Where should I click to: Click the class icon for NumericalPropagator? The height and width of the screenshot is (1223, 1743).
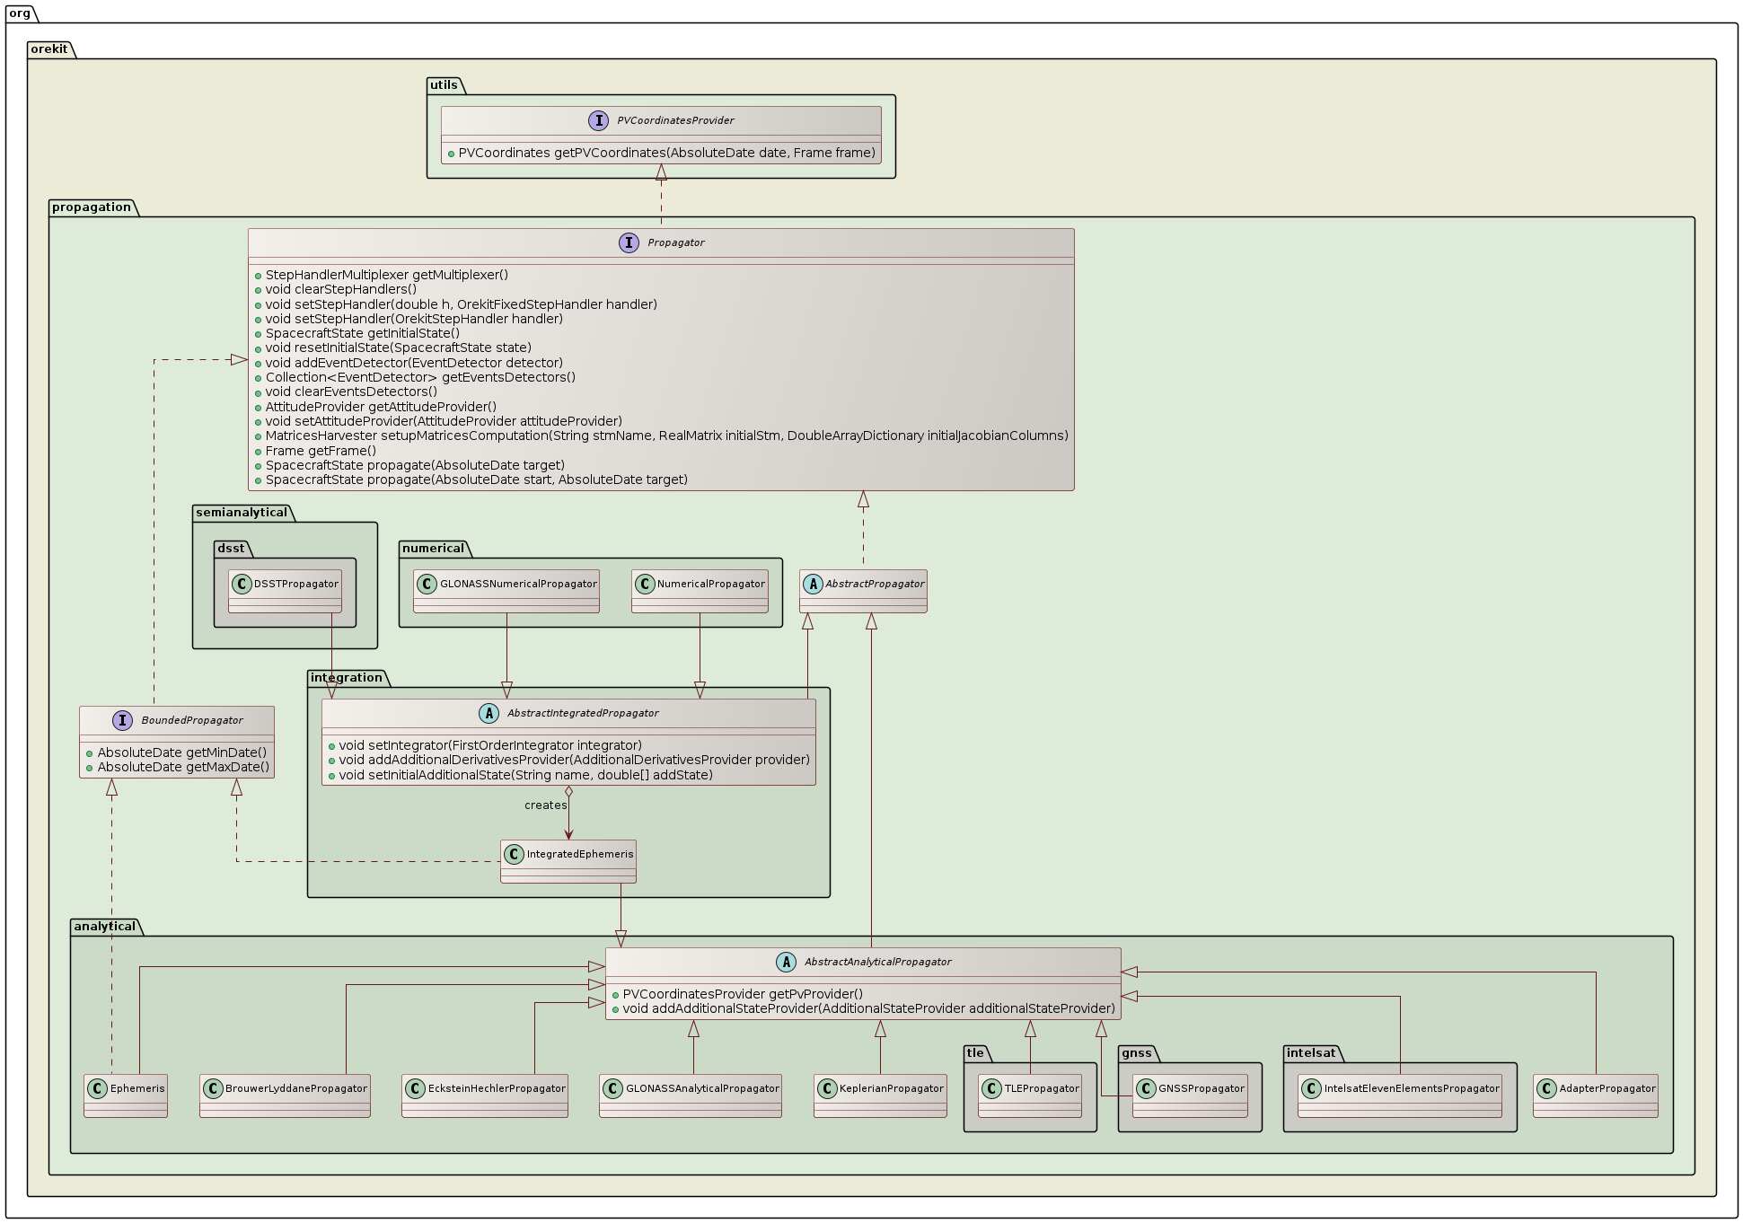(x=646, y=583)
